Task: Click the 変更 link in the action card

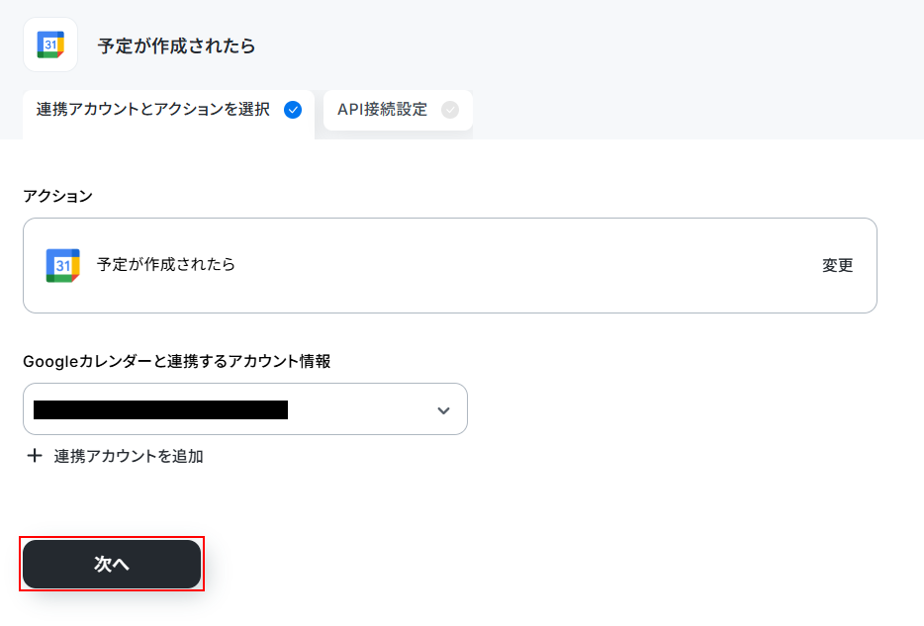Action: 837,266
